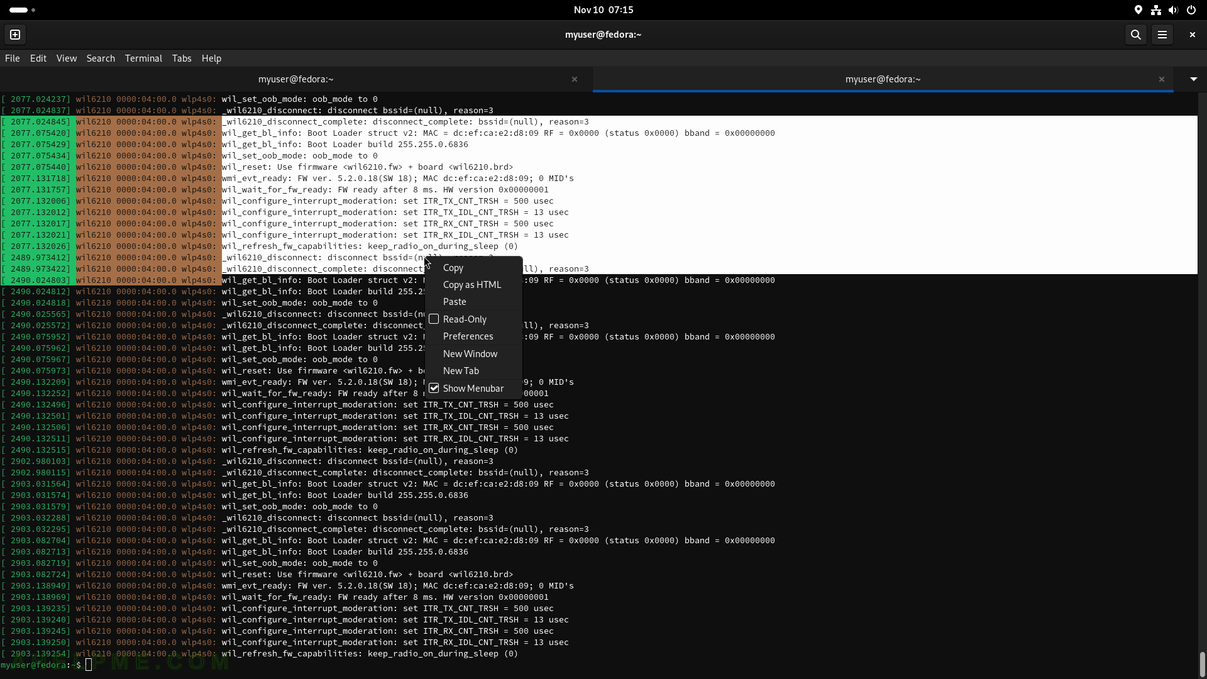Close the first myuser@fedora tab
This screenshot has width=1207, height=679.
pyautogui.click(x=574, y=79)
